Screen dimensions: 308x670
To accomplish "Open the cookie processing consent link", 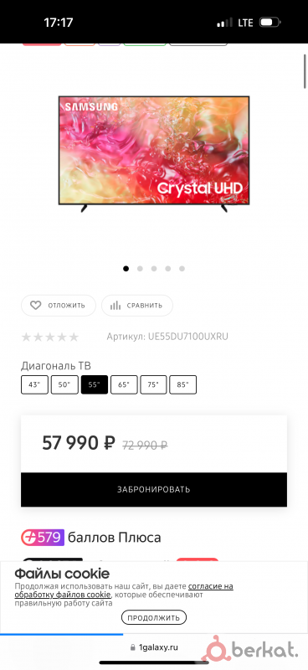I will point(124,590).
